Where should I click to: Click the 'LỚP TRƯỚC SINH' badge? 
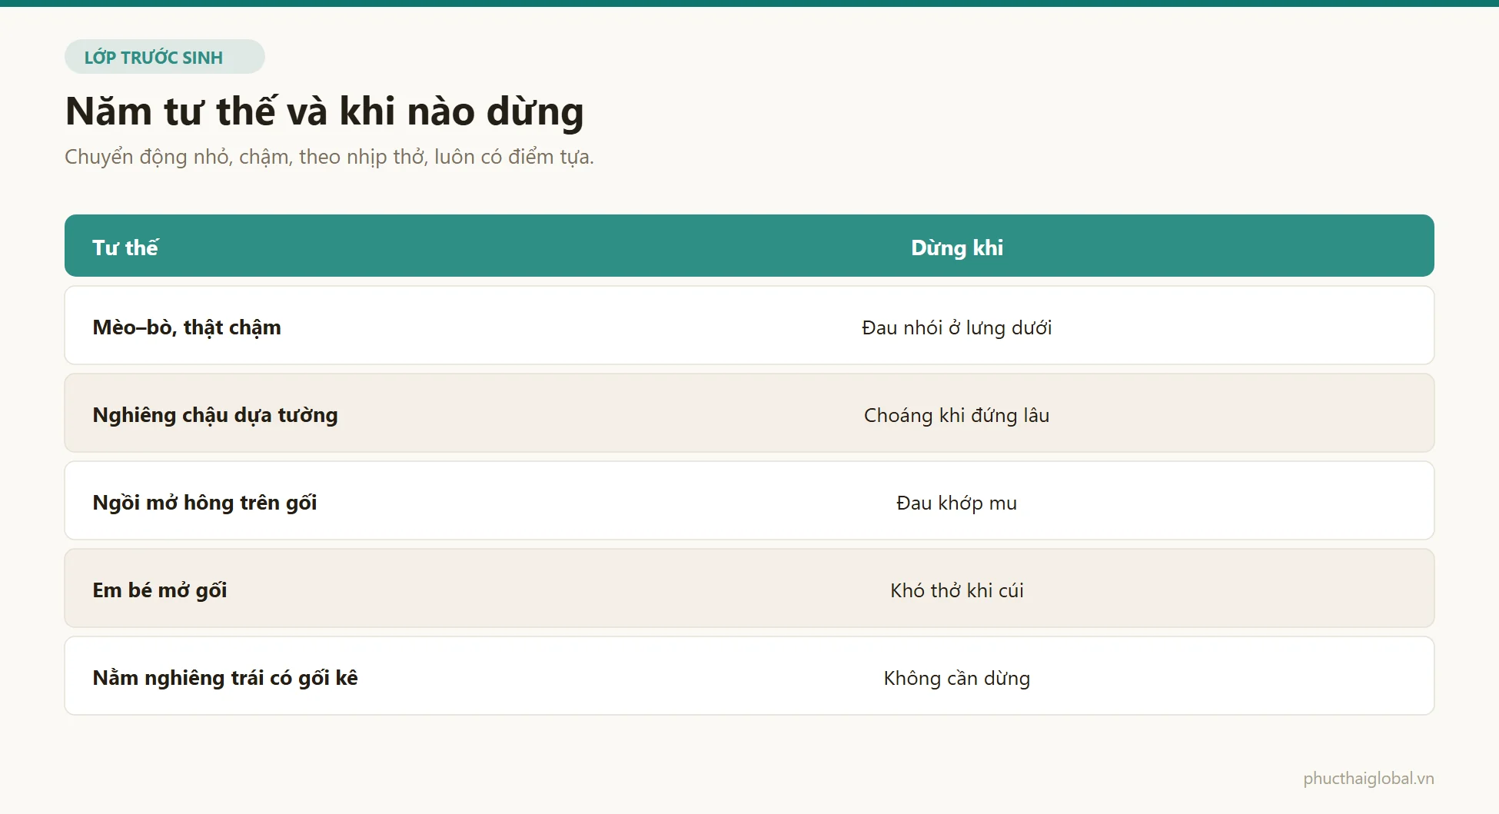pyautogui.click(x=165, y=57)
